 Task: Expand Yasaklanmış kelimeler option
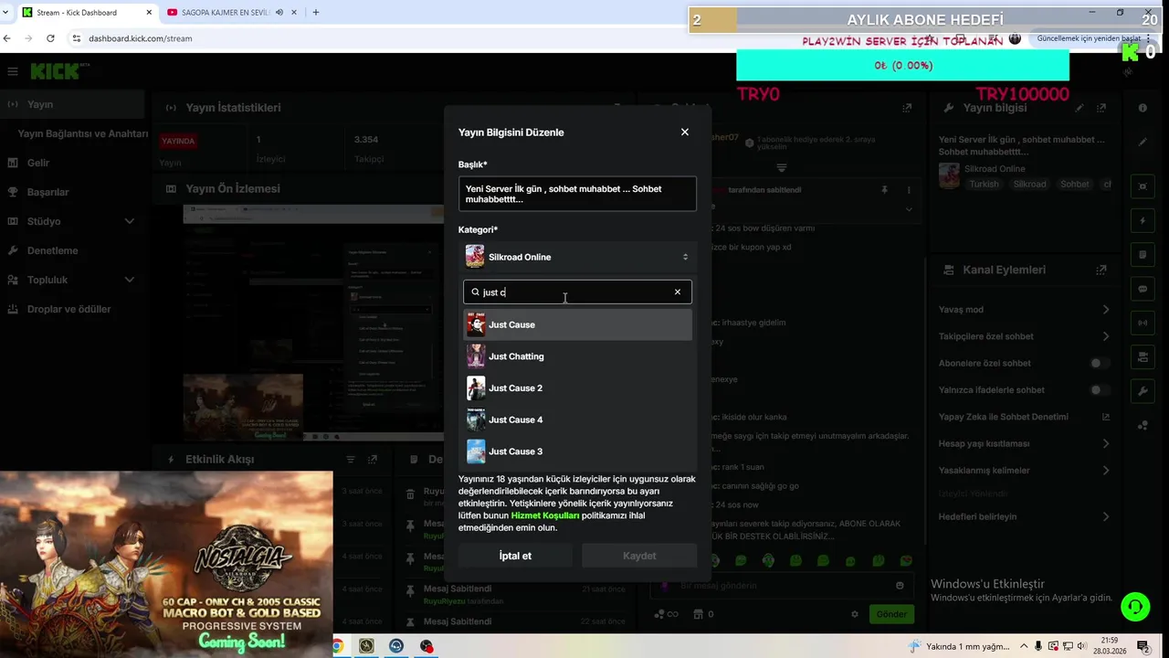(x=1106, y=471)
